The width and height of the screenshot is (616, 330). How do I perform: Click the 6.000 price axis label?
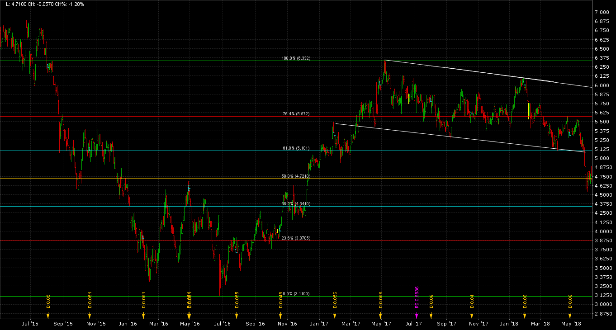602,85
